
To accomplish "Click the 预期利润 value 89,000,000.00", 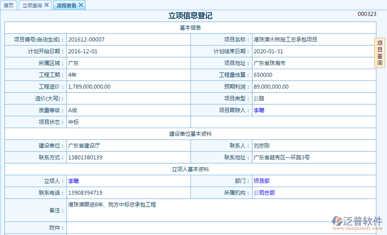I will 271,87.
